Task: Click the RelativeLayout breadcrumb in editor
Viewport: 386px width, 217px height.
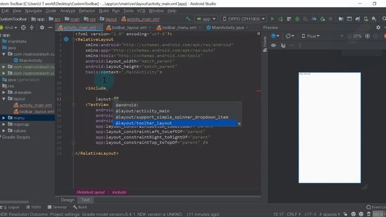Action: 90,192
